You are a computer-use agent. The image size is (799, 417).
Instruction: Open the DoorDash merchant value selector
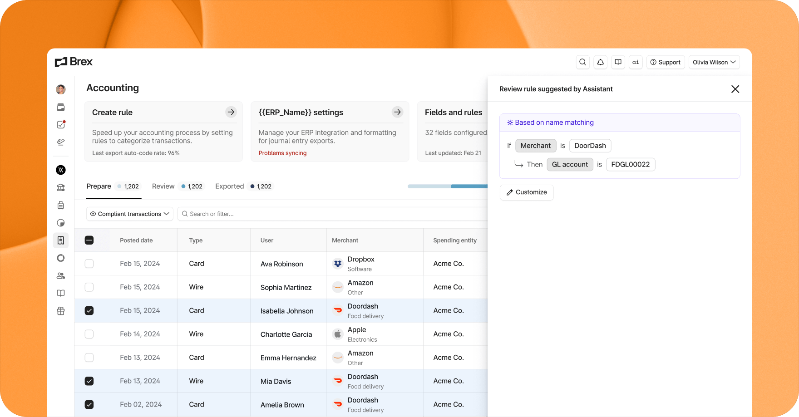(590, 146)
